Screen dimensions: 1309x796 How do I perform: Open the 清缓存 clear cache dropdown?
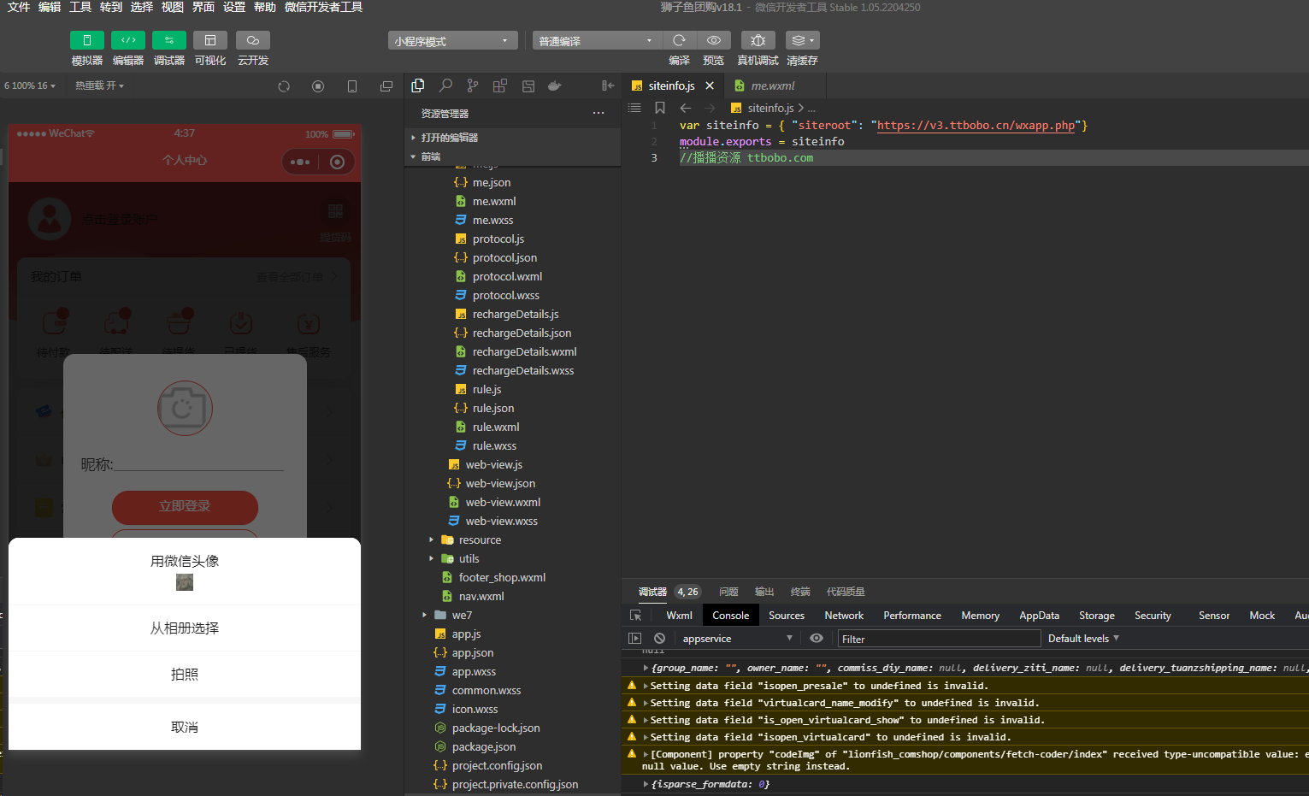pos(802,40)
